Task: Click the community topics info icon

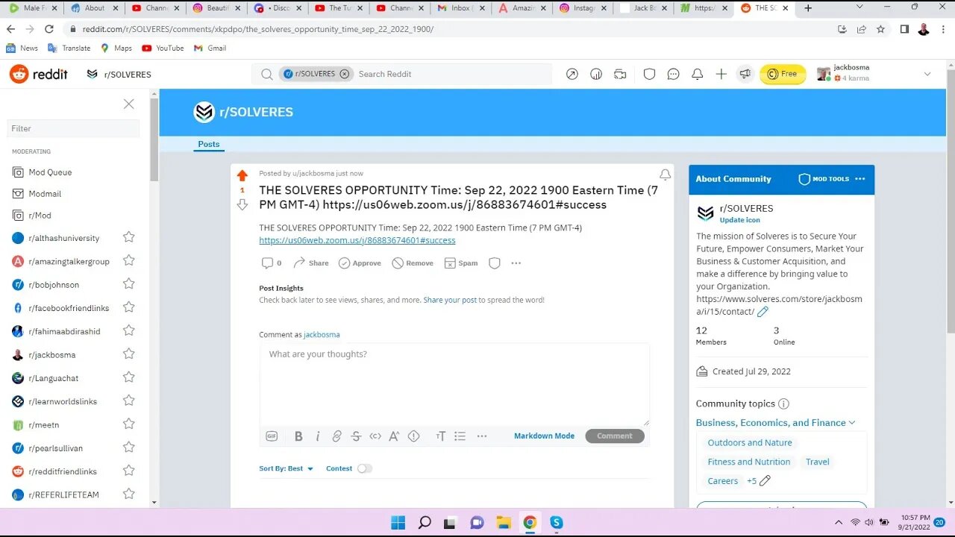Action: point(783,403)
